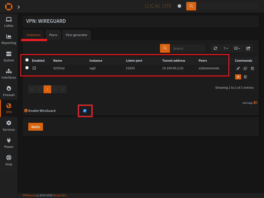This screenshot has width=264, height=198.
Task: Switch to the Peers tab
Action: coord(53,35)
